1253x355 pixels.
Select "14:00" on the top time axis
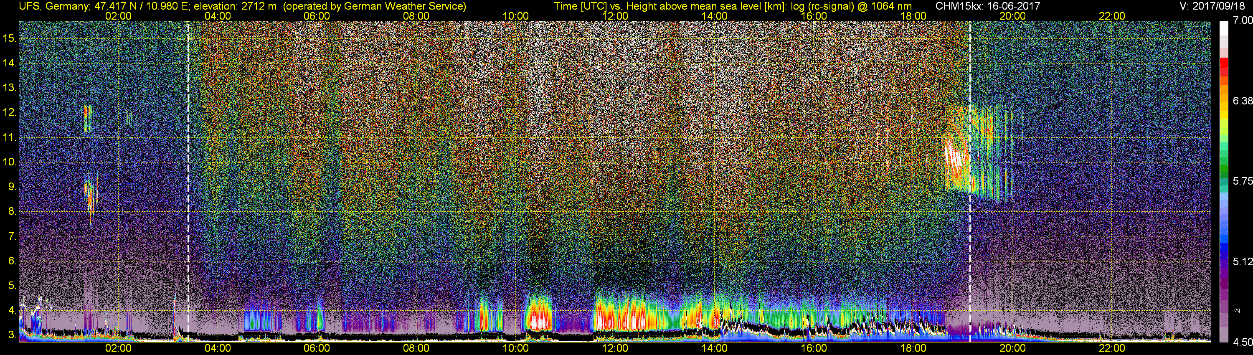pyautogui.click(x=715, y=16)
